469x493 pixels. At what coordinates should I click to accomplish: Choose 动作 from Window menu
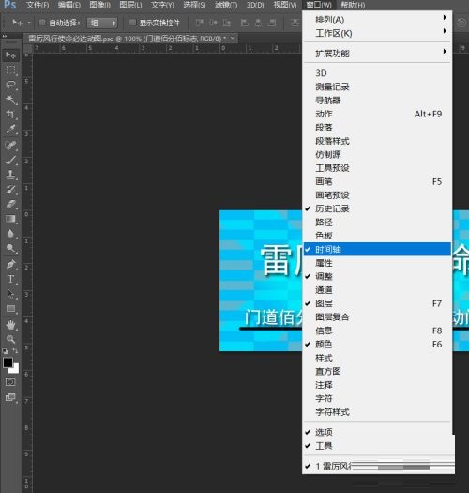click(x=377, y=114)
